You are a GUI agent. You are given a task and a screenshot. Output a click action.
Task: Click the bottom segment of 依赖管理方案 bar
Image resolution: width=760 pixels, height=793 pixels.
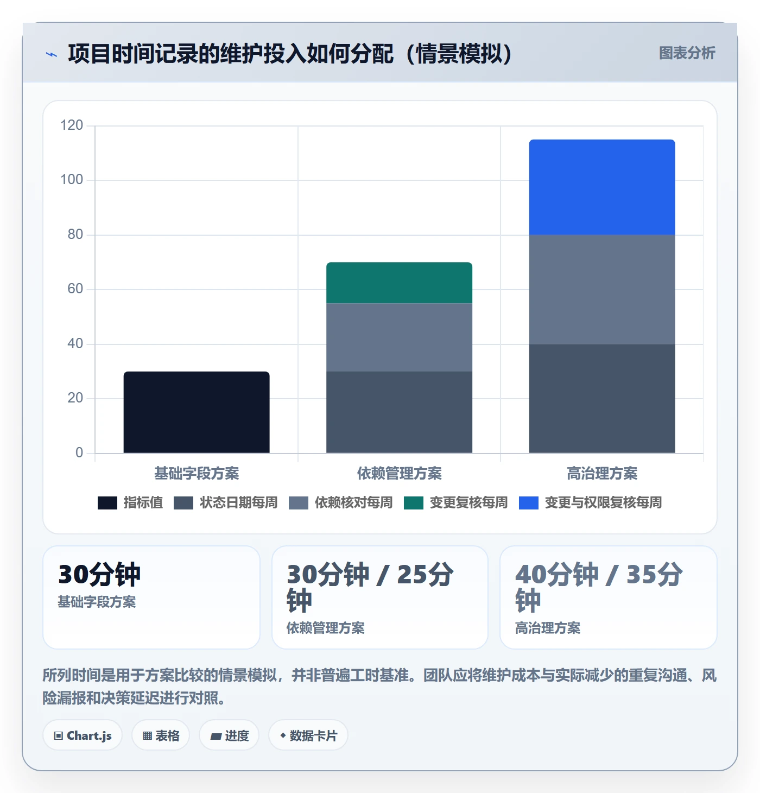[399, 412]
